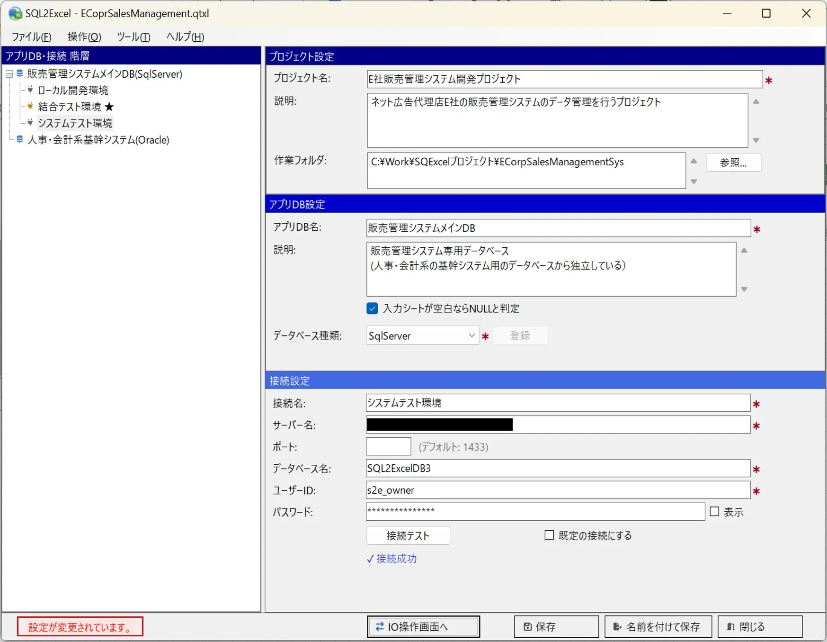The width and height of the screenshot is (827, 642).
Task: Select 結合テスト環境 ★ tree item
Action: pos(76,107)
